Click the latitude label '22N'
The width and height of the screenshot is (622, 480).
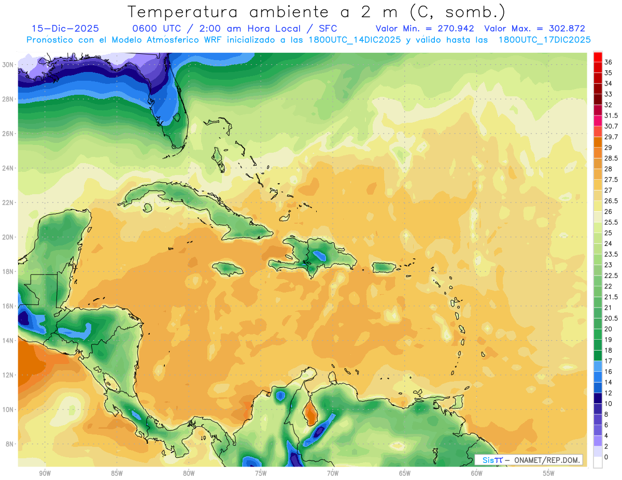tap(9, 202)
